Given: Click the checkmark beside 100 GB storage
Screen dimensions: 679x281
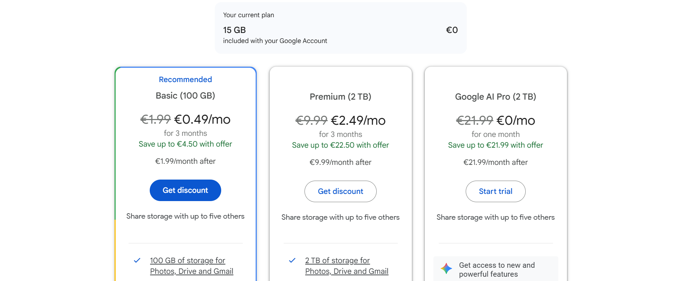Looking at the screenshot, I should tap(137, 261).
